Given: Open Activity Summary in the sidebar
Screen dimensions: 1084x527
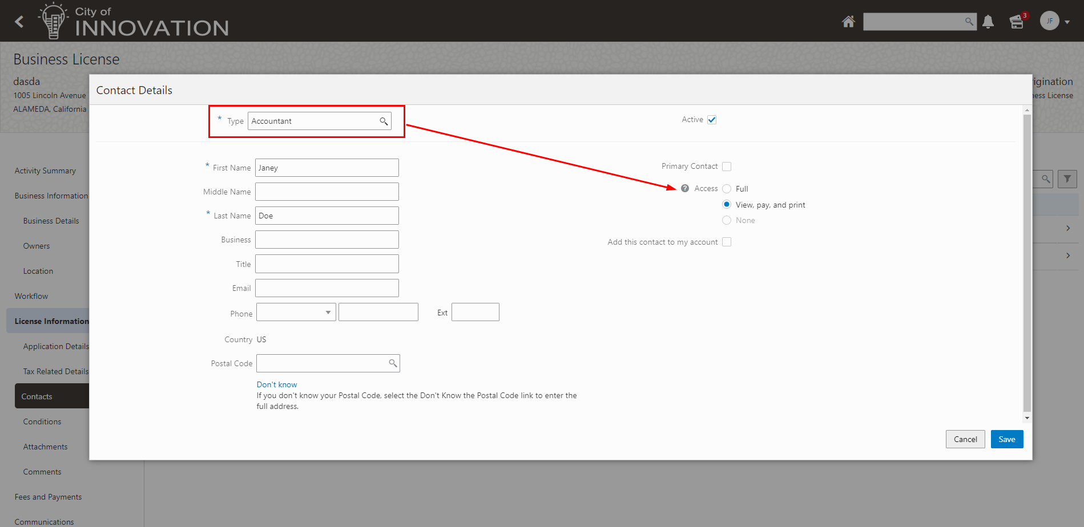Looking at the screenshot, I should tap(45, 171).
